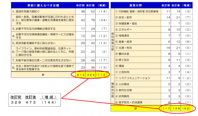Screen dimensions: 198x116
Task: Click value 38 in the 直接死 row
Action: (x=83, y=12)
